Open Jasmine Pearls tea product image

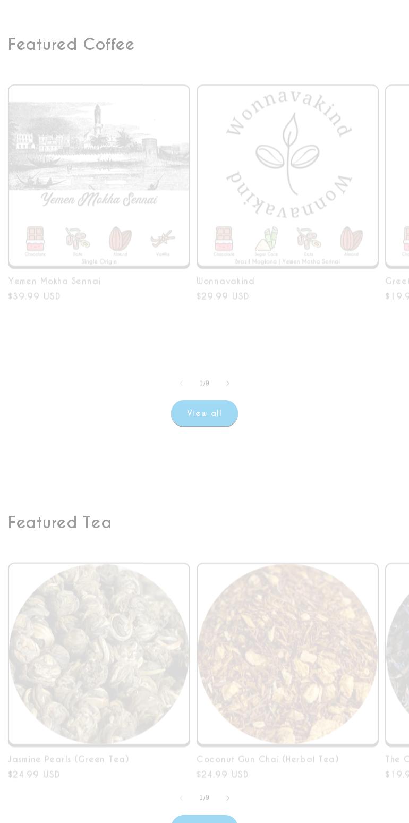coord(99,654)
